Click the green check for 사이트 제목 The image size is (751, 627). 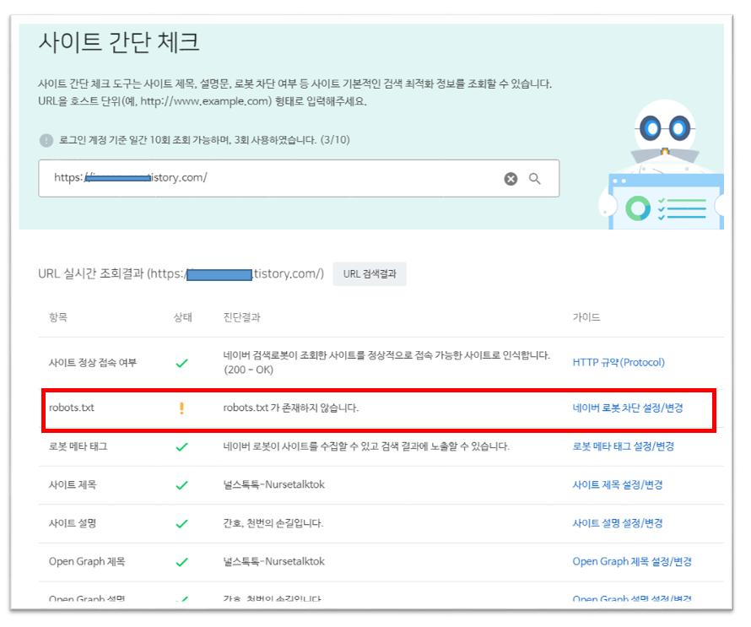[181, 485]
